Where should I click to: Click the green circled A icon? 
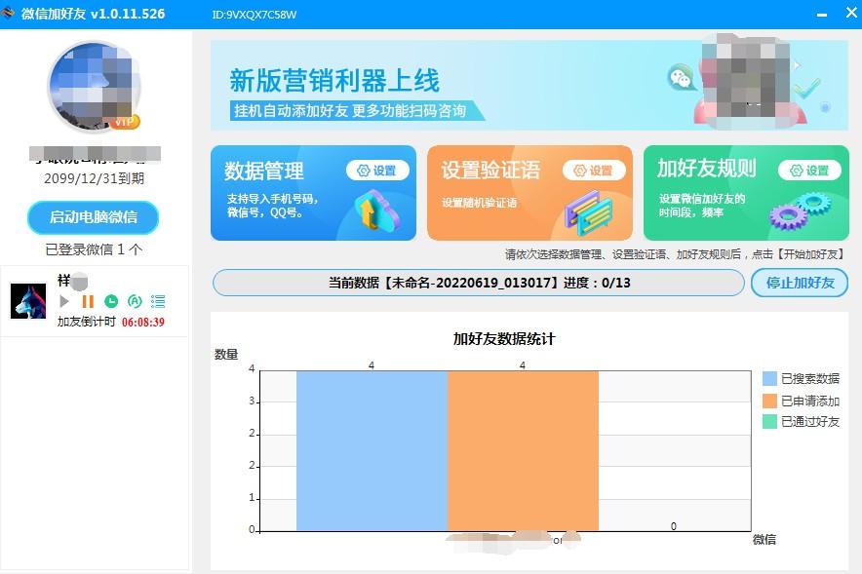(135, 301)
